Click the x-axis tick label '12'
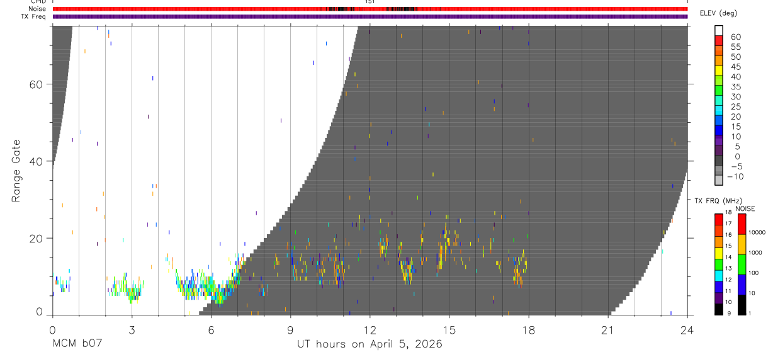The width and height of the screenshot is (773, 357). click(x=370, y=329)
